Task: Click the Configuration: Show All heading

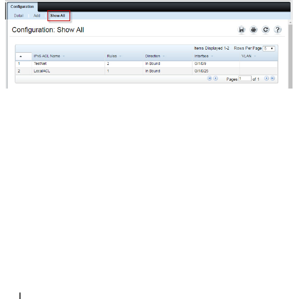Action: 48,30
